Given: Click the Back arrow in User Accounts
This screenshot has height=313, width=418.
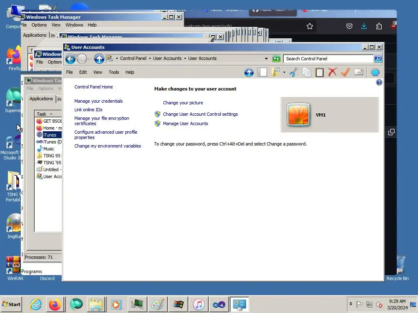Looking at the screenshot, I should [x=70, y=59].
